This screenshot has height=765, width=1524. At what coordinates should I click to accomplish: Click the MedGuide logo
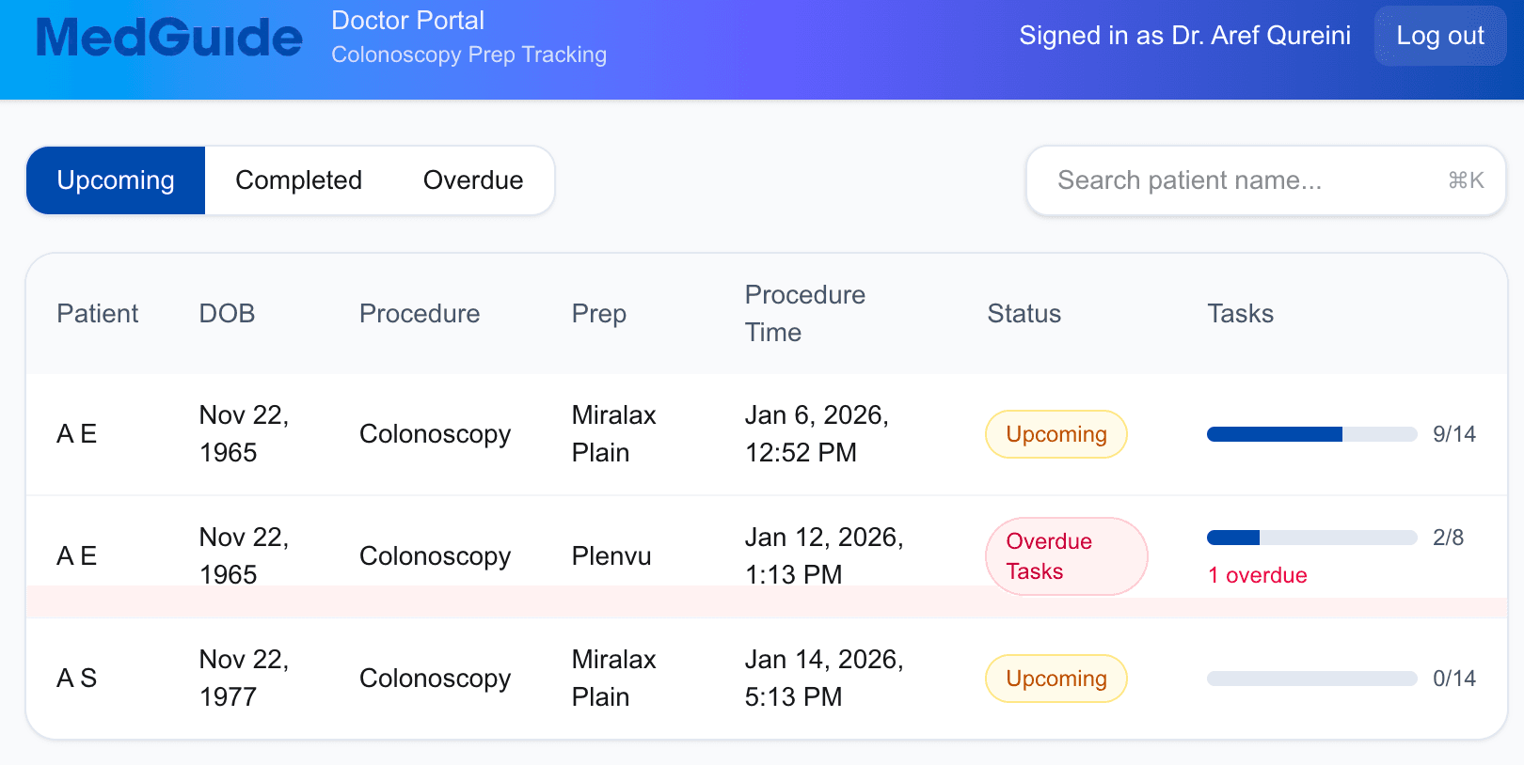(167, 36)
